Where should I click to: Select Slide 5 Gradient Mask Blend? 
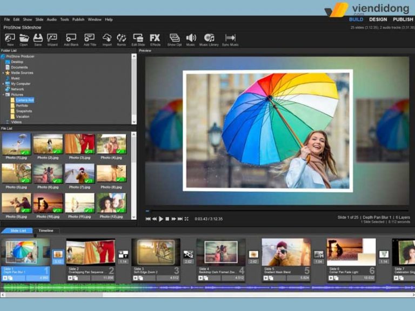pos(286,259)
